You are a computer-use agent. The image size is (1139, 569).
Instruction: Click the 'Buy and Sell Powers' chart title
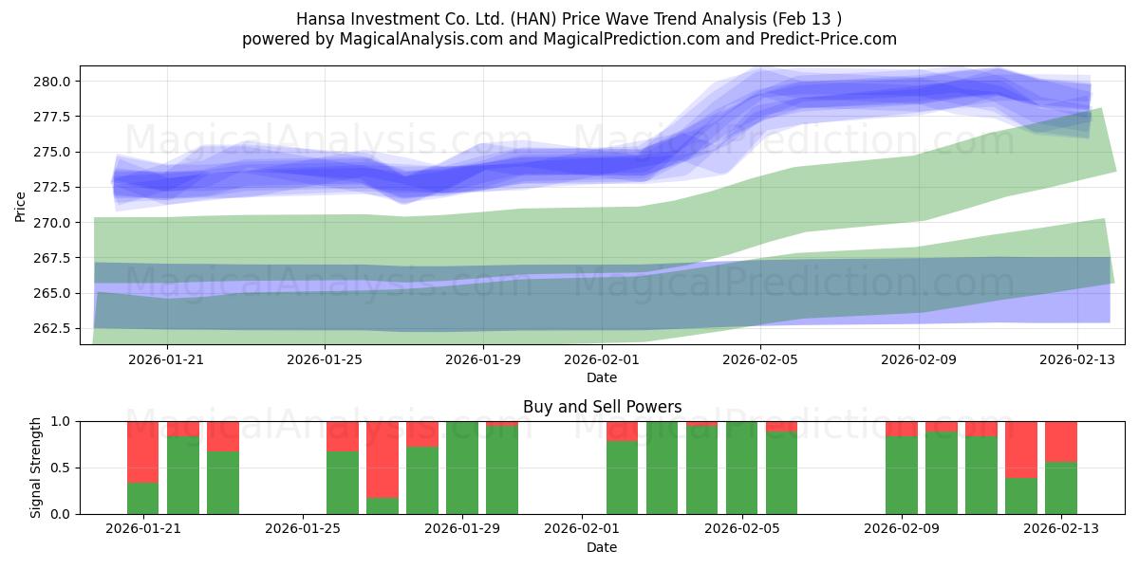pos(602,407)
